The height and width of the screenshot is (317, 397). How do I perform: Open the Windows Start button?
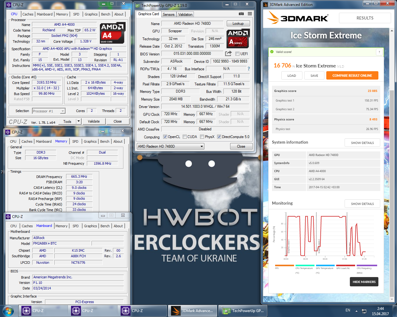coord(8,310)
